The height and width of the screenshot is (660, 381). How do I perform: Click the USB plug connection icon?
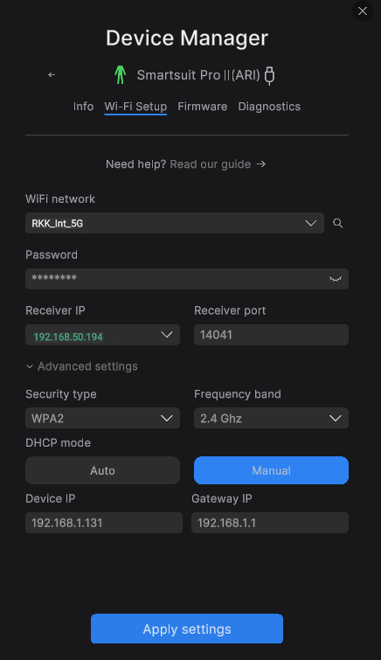pos(269,76)
